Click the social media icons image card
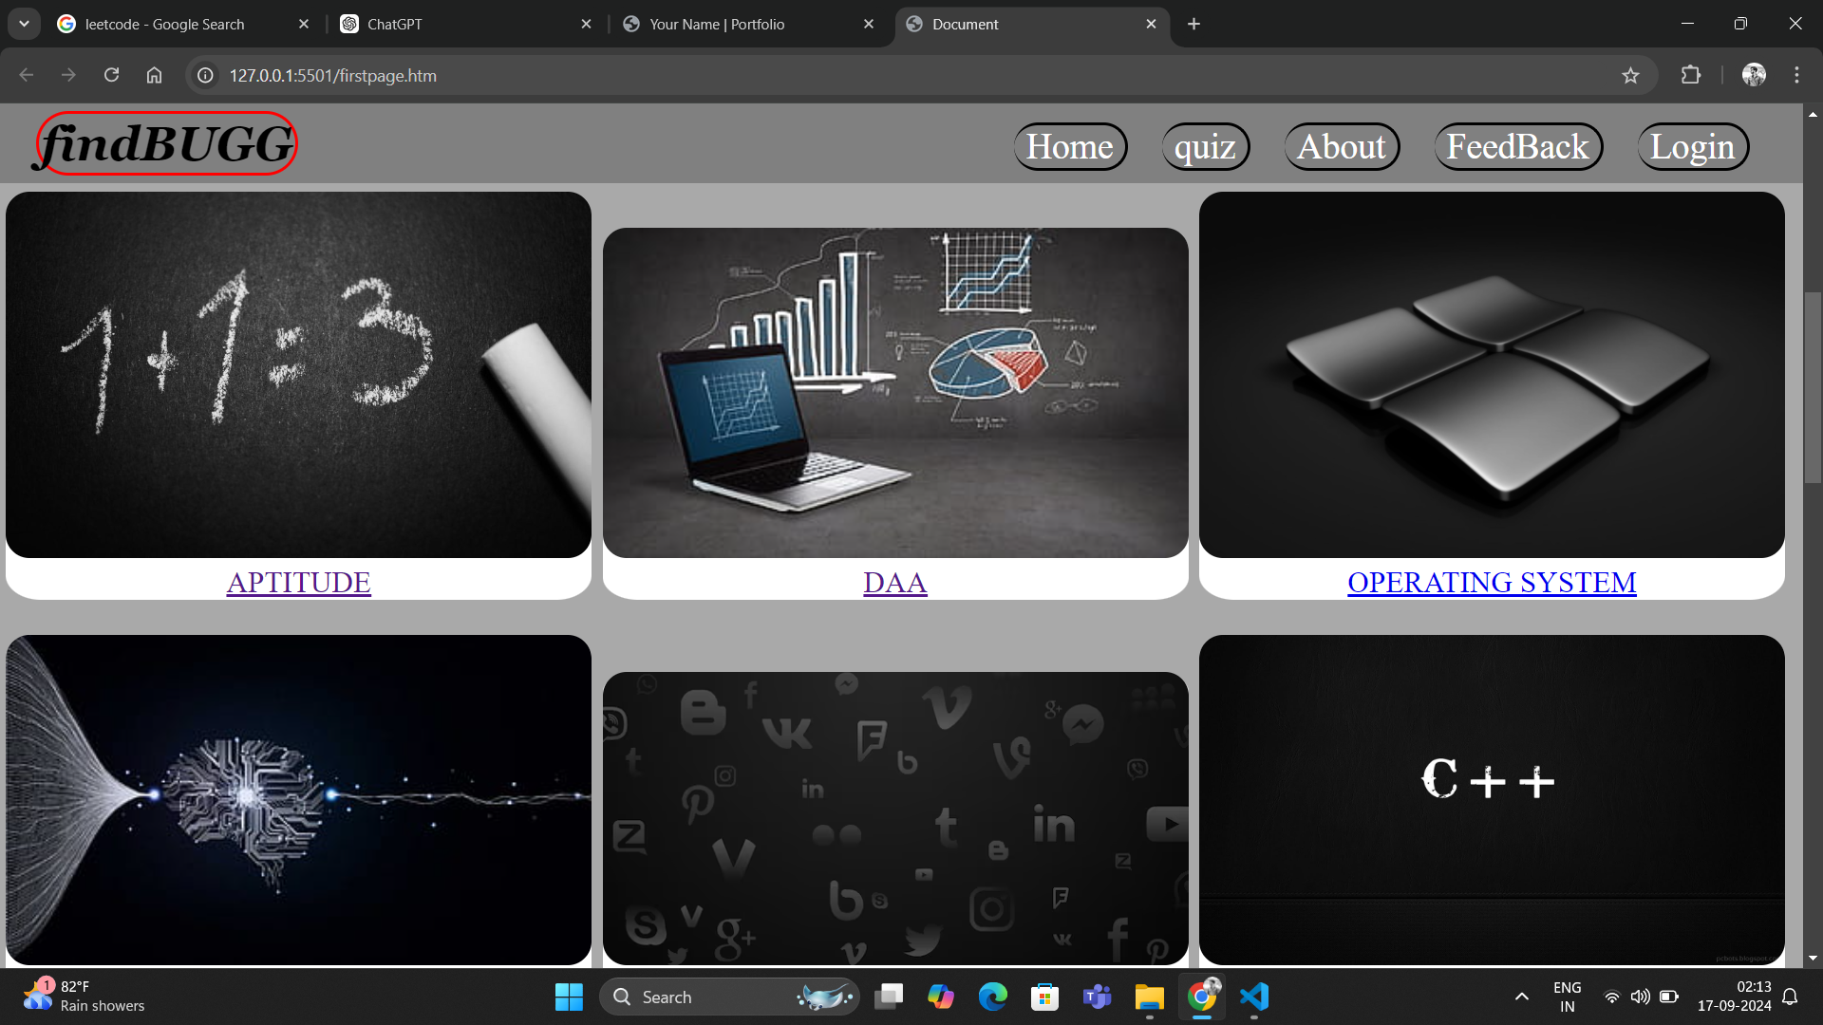Image resolution: width=1823 pixels, height=1025 pixels. 895,818
